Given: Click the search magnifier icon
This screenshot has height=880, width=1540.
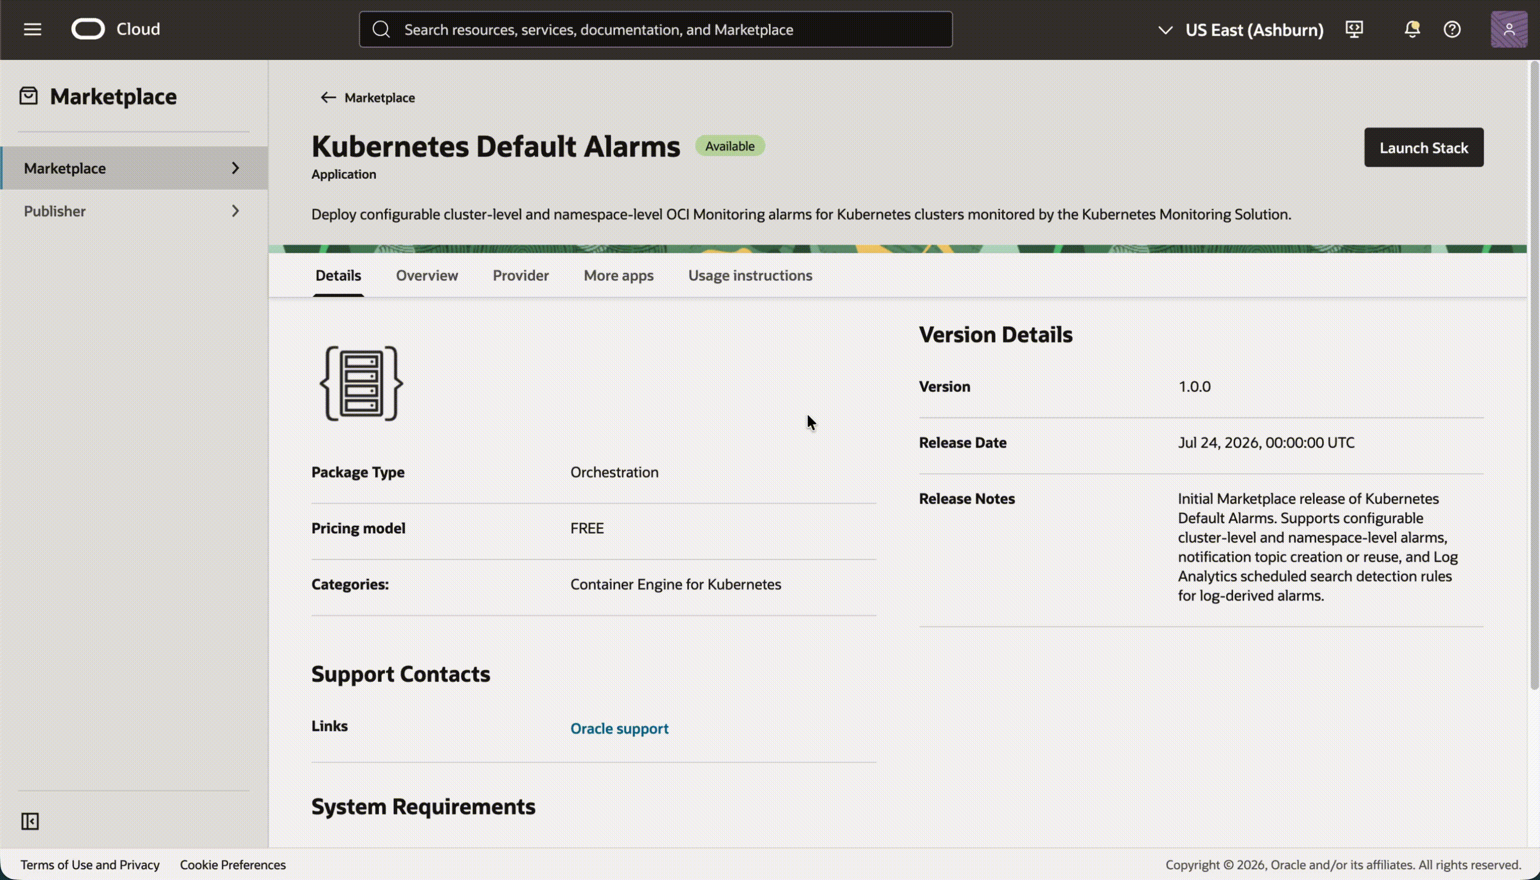Looking at the screenshot, I should [381, 29].
